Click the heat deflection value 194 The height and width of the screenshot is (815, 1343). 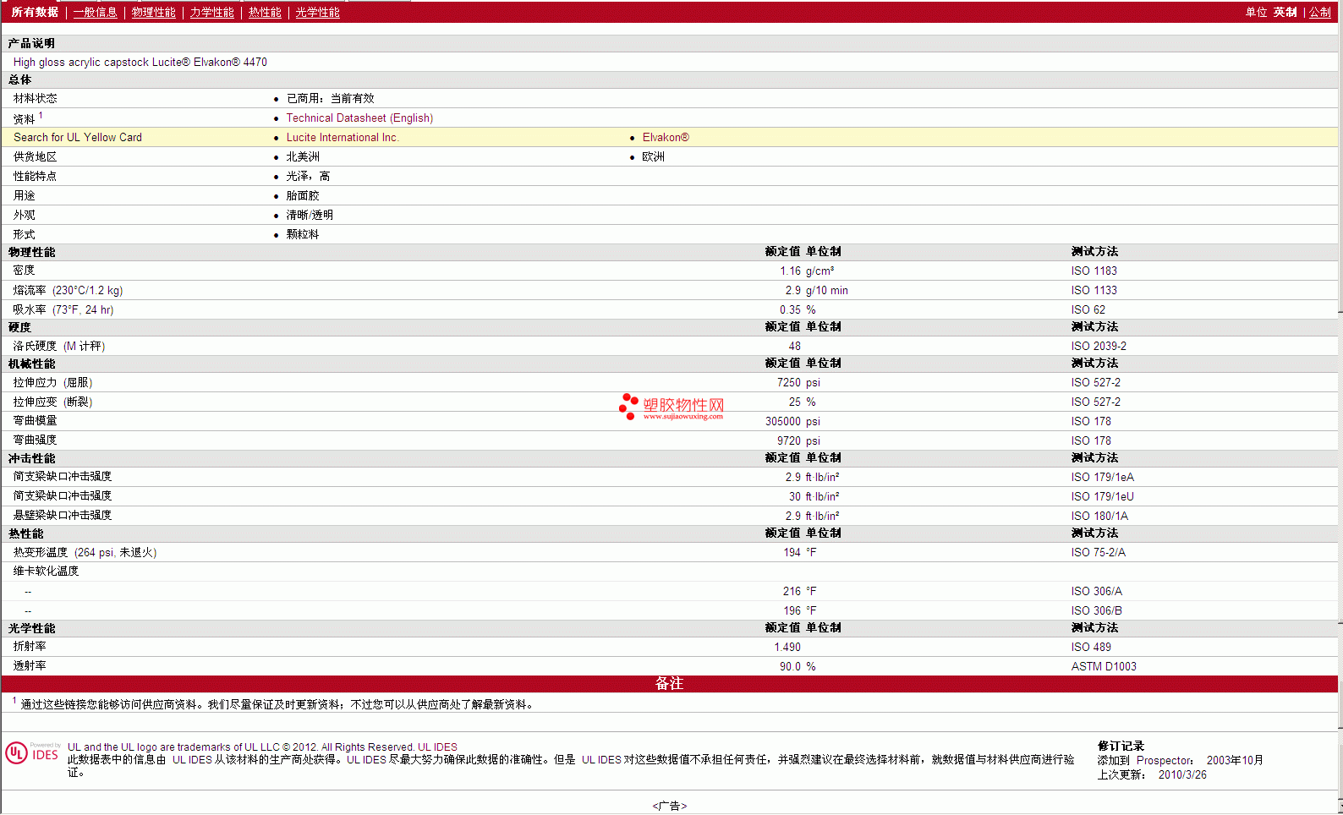[x=792, y=553]
